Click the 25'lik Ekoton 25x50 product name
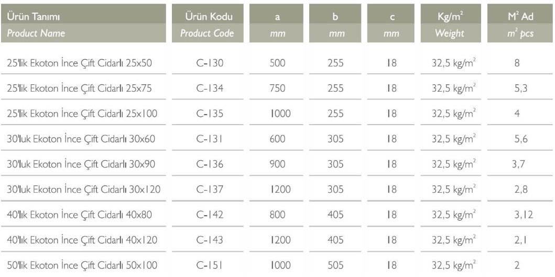The image size is (555, 277). coord(79,63)
